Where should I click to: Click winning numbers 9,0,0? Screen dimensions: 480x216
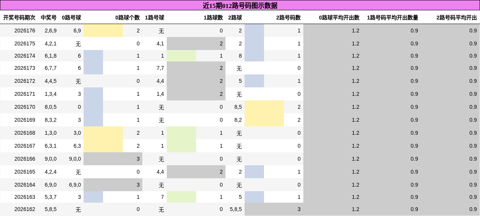[x=51, y=159]
